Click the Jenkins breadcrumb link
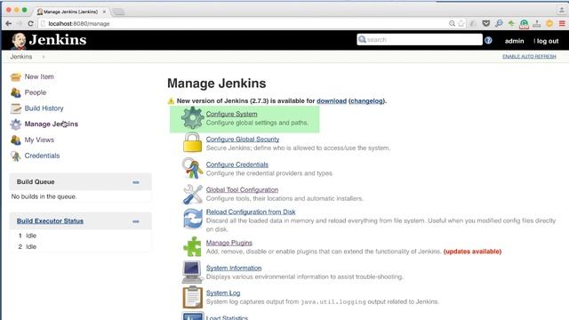 click(21, 57)
